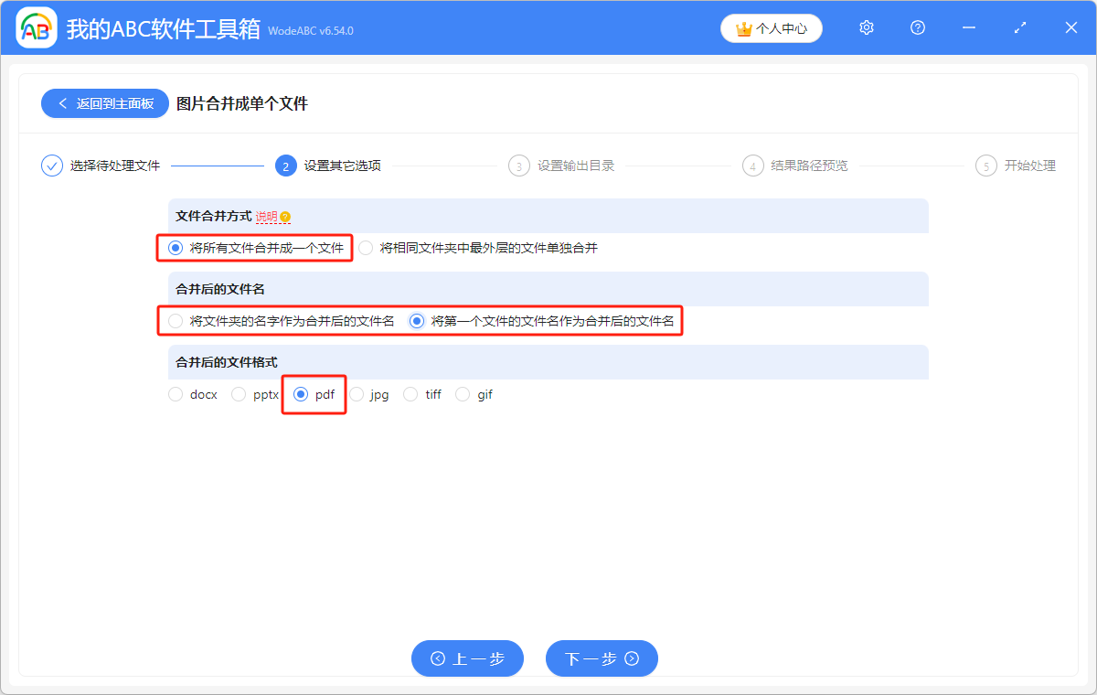
Task: Click the checkmark icon on 选择待处理文件 step
Action: (51, 166)
